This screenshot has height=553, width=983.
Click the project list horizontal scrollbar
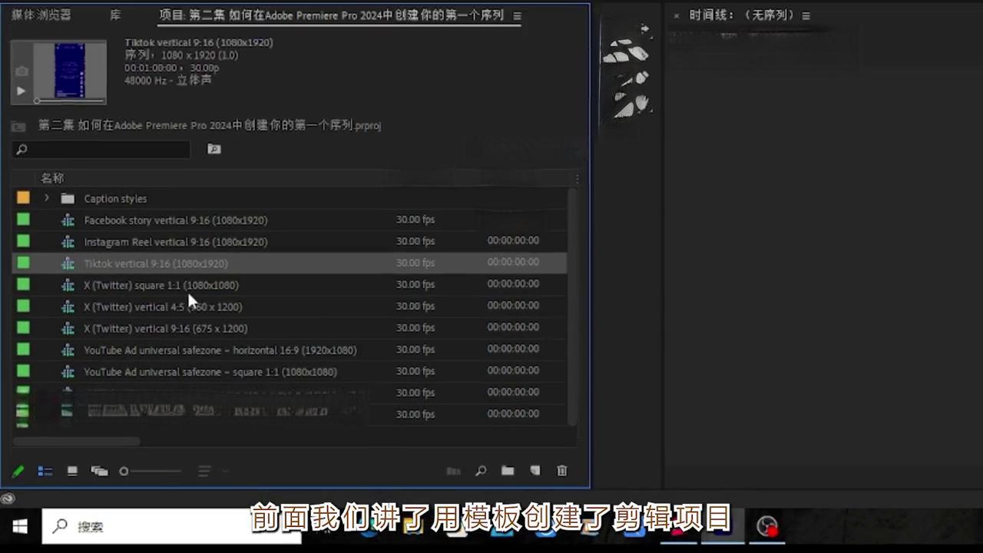(77, 441)
